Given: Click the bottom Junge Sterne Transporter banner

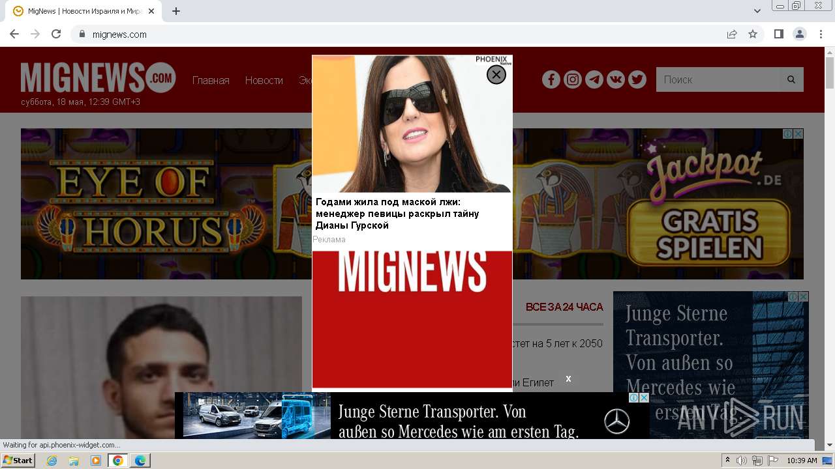Looking at the screenshot, I should point(412,416).
